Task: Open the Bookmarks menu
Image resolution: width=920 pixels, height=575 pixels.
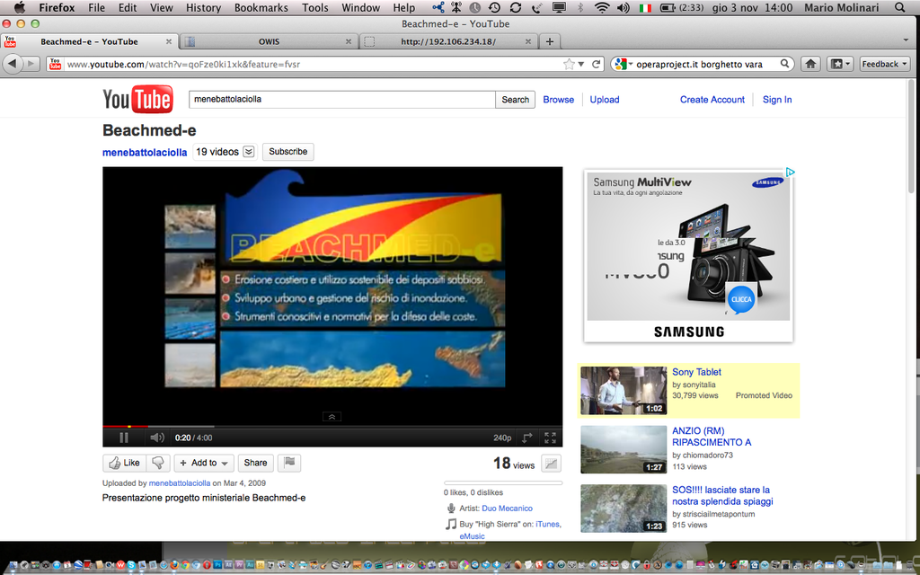Action: pos(261,8)
